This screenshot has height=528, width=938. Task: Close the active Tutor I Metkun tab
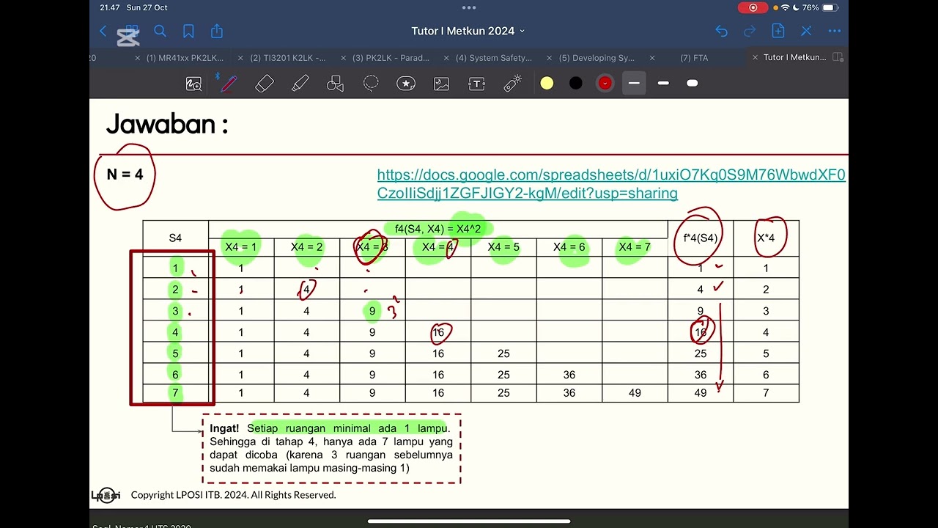755,58
